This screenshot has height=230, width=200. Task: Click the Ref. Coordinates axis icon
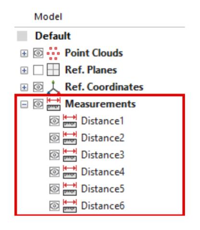[53, 87]
